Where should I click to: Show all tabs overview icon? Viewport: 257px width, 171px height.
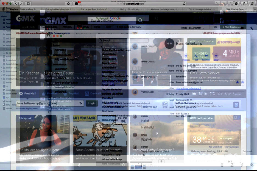coord(252,4)
